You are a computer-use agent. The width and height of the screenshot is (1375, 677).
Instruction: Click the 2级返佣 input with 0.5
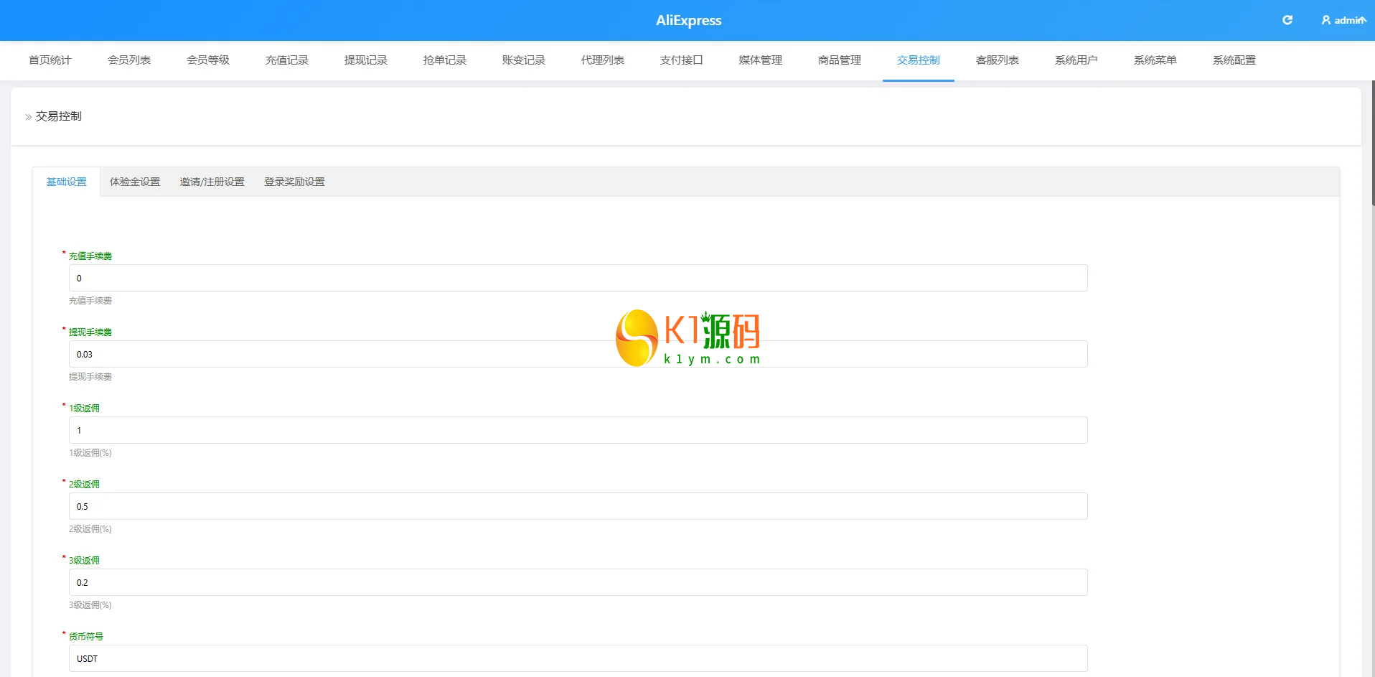(578, 506)
